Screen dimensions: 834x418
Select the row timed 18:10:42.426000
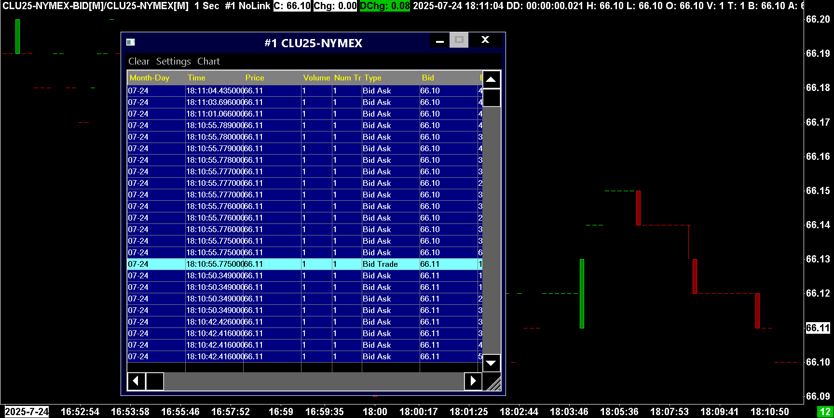click(x=304, y=322)
